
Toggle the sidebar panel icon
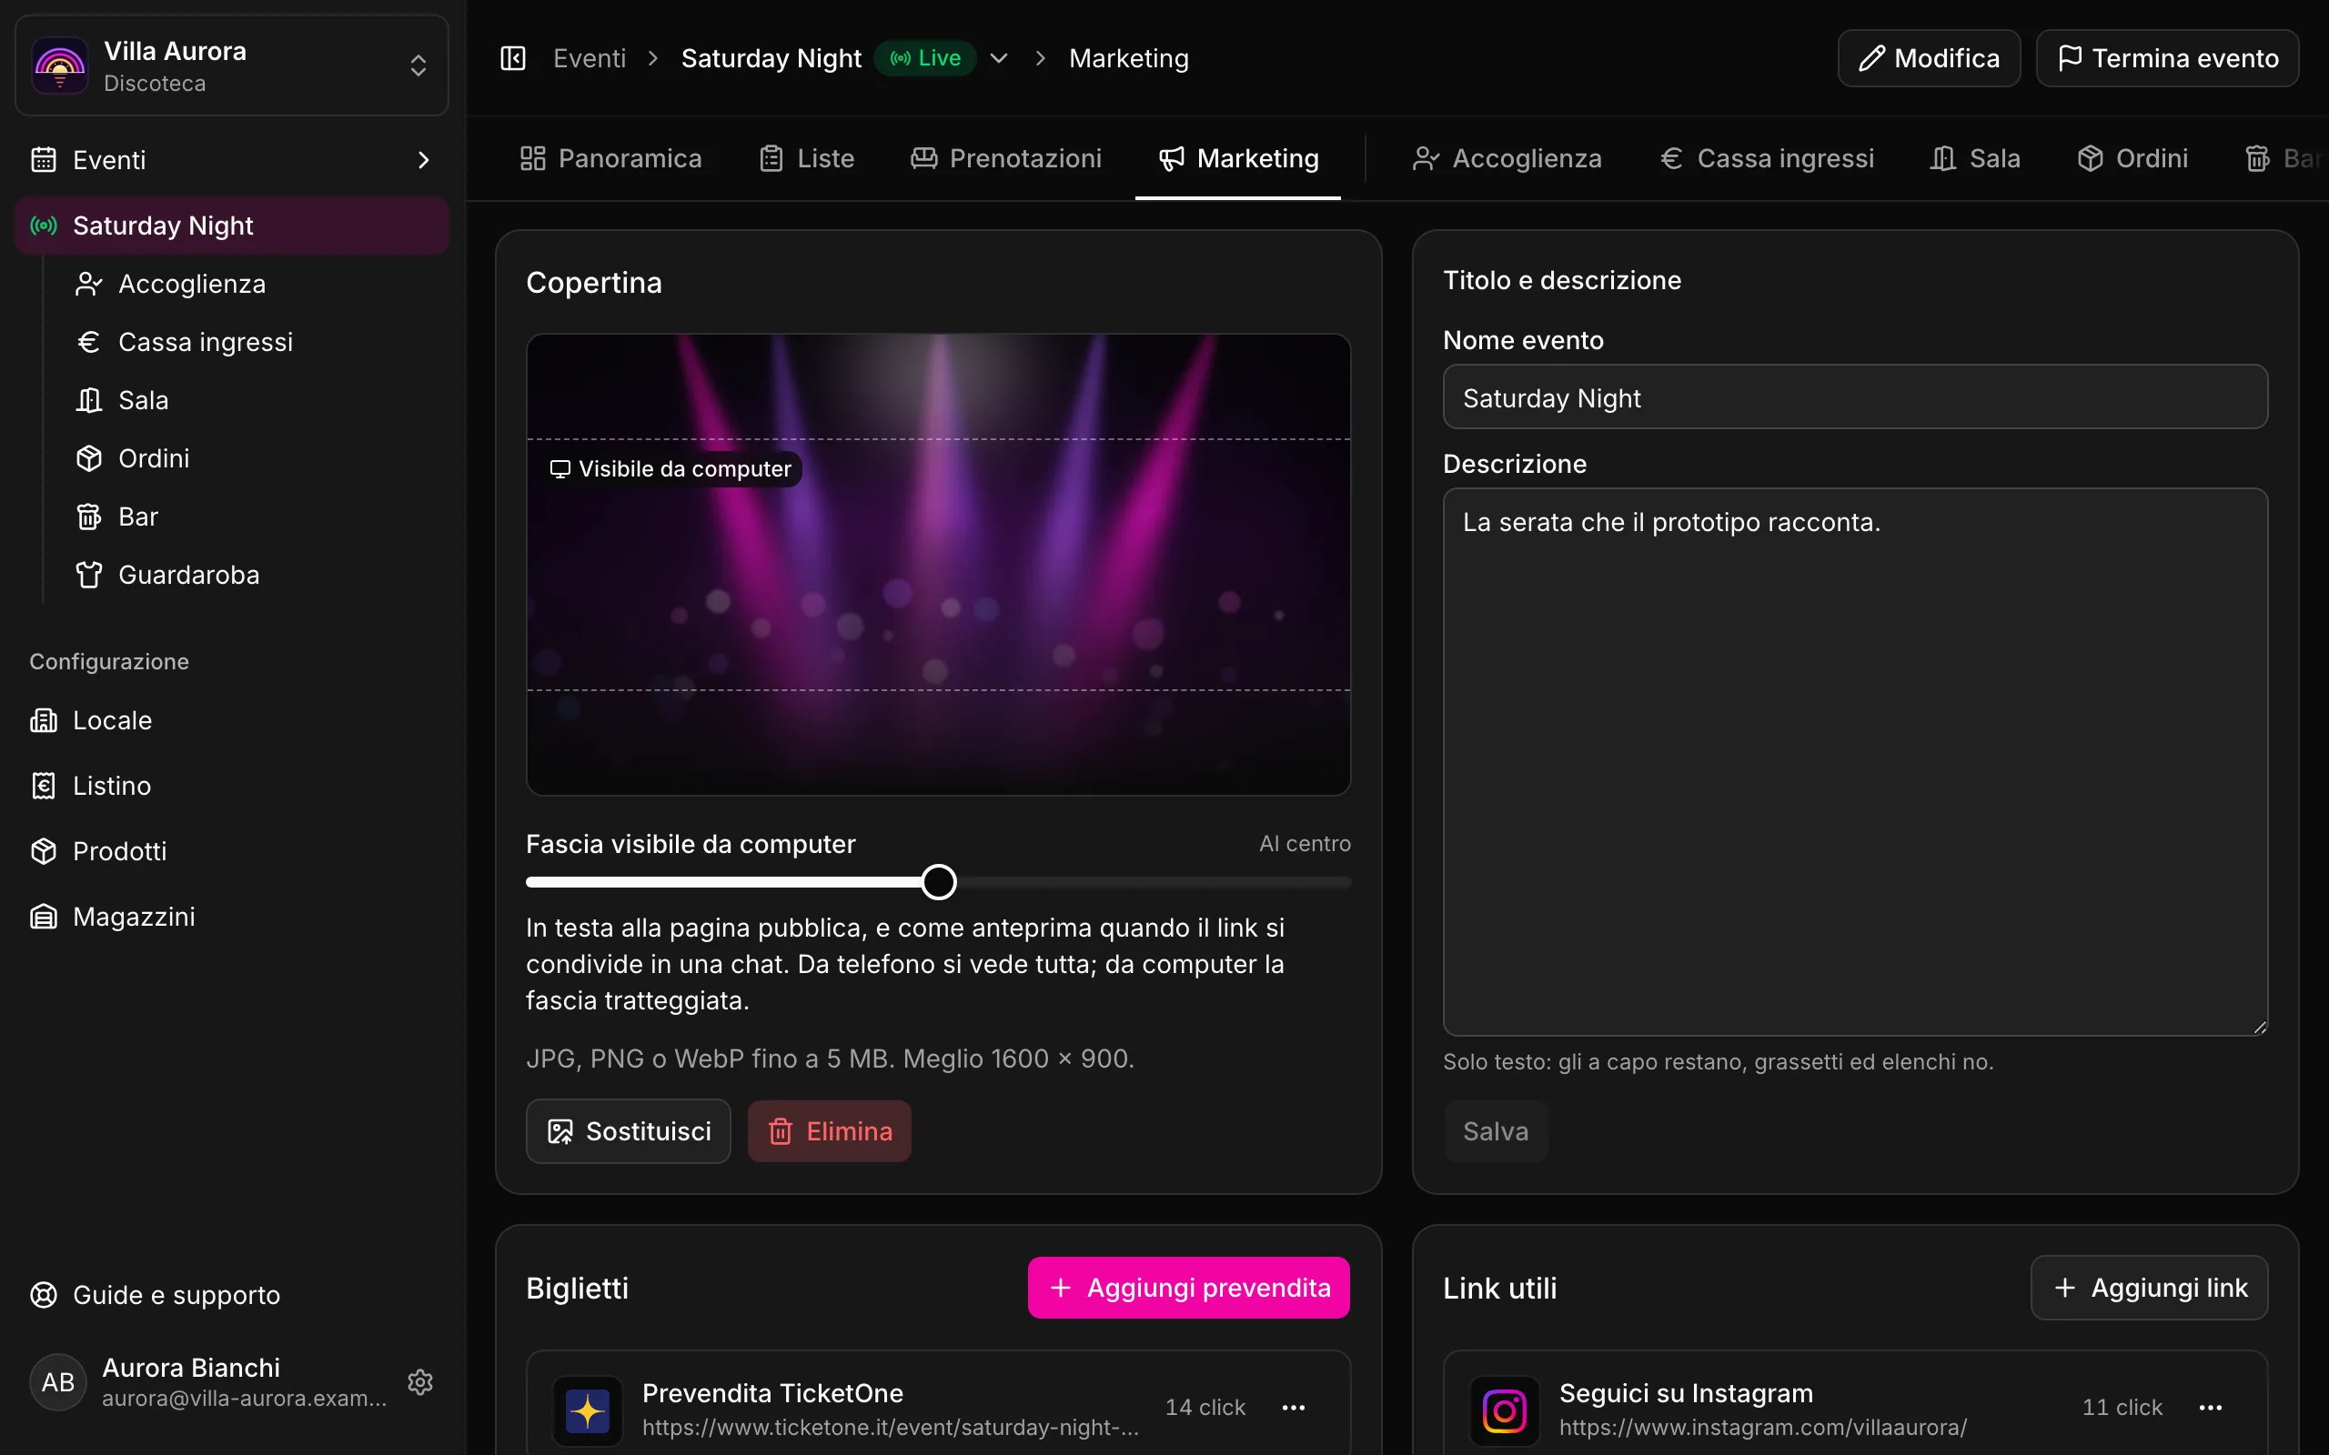(513, 59)
